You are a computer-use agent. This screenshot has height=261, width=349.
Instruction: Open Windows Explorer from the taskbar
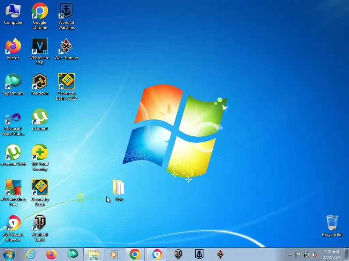pos(94,254)
